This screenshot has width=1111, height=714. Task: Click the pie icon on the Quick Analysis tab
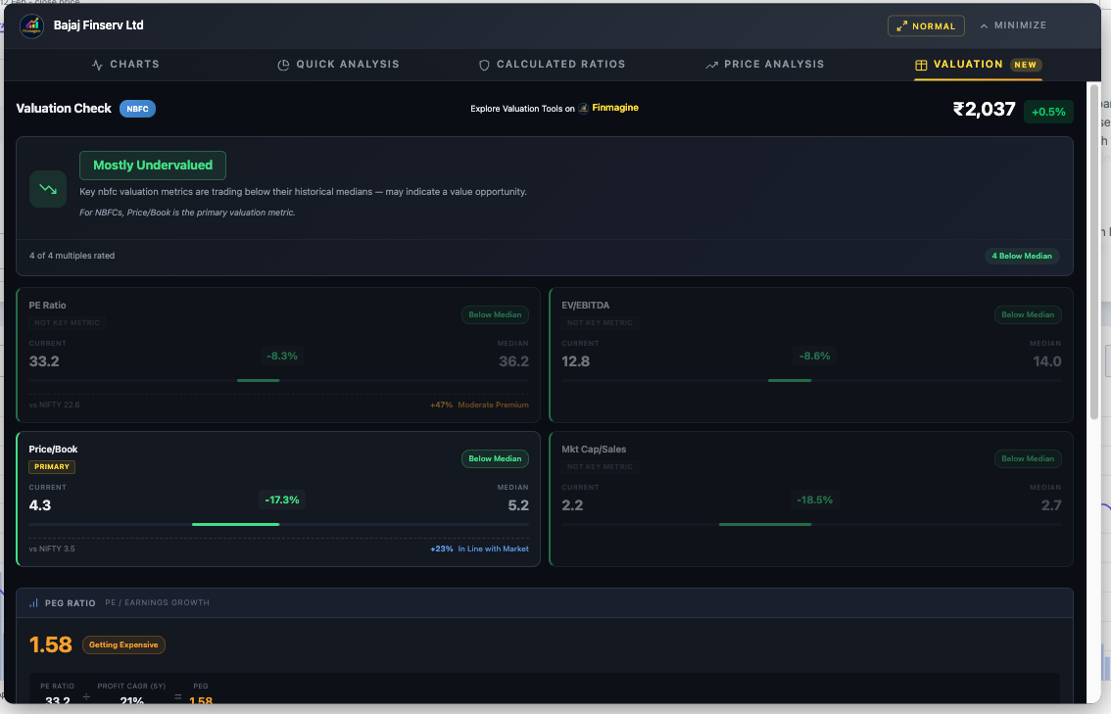coord(283,65)
